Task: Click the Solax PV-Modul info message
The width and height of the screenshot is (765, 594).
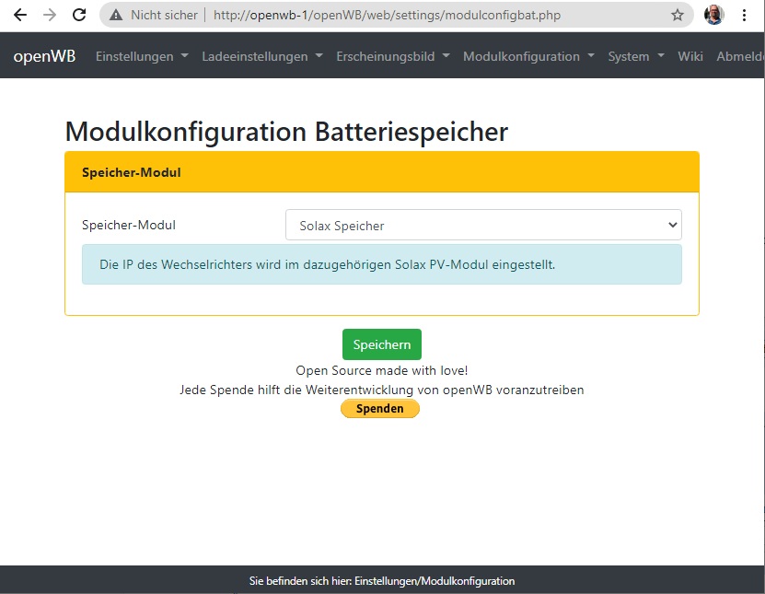Action: [x=382, y=264]
